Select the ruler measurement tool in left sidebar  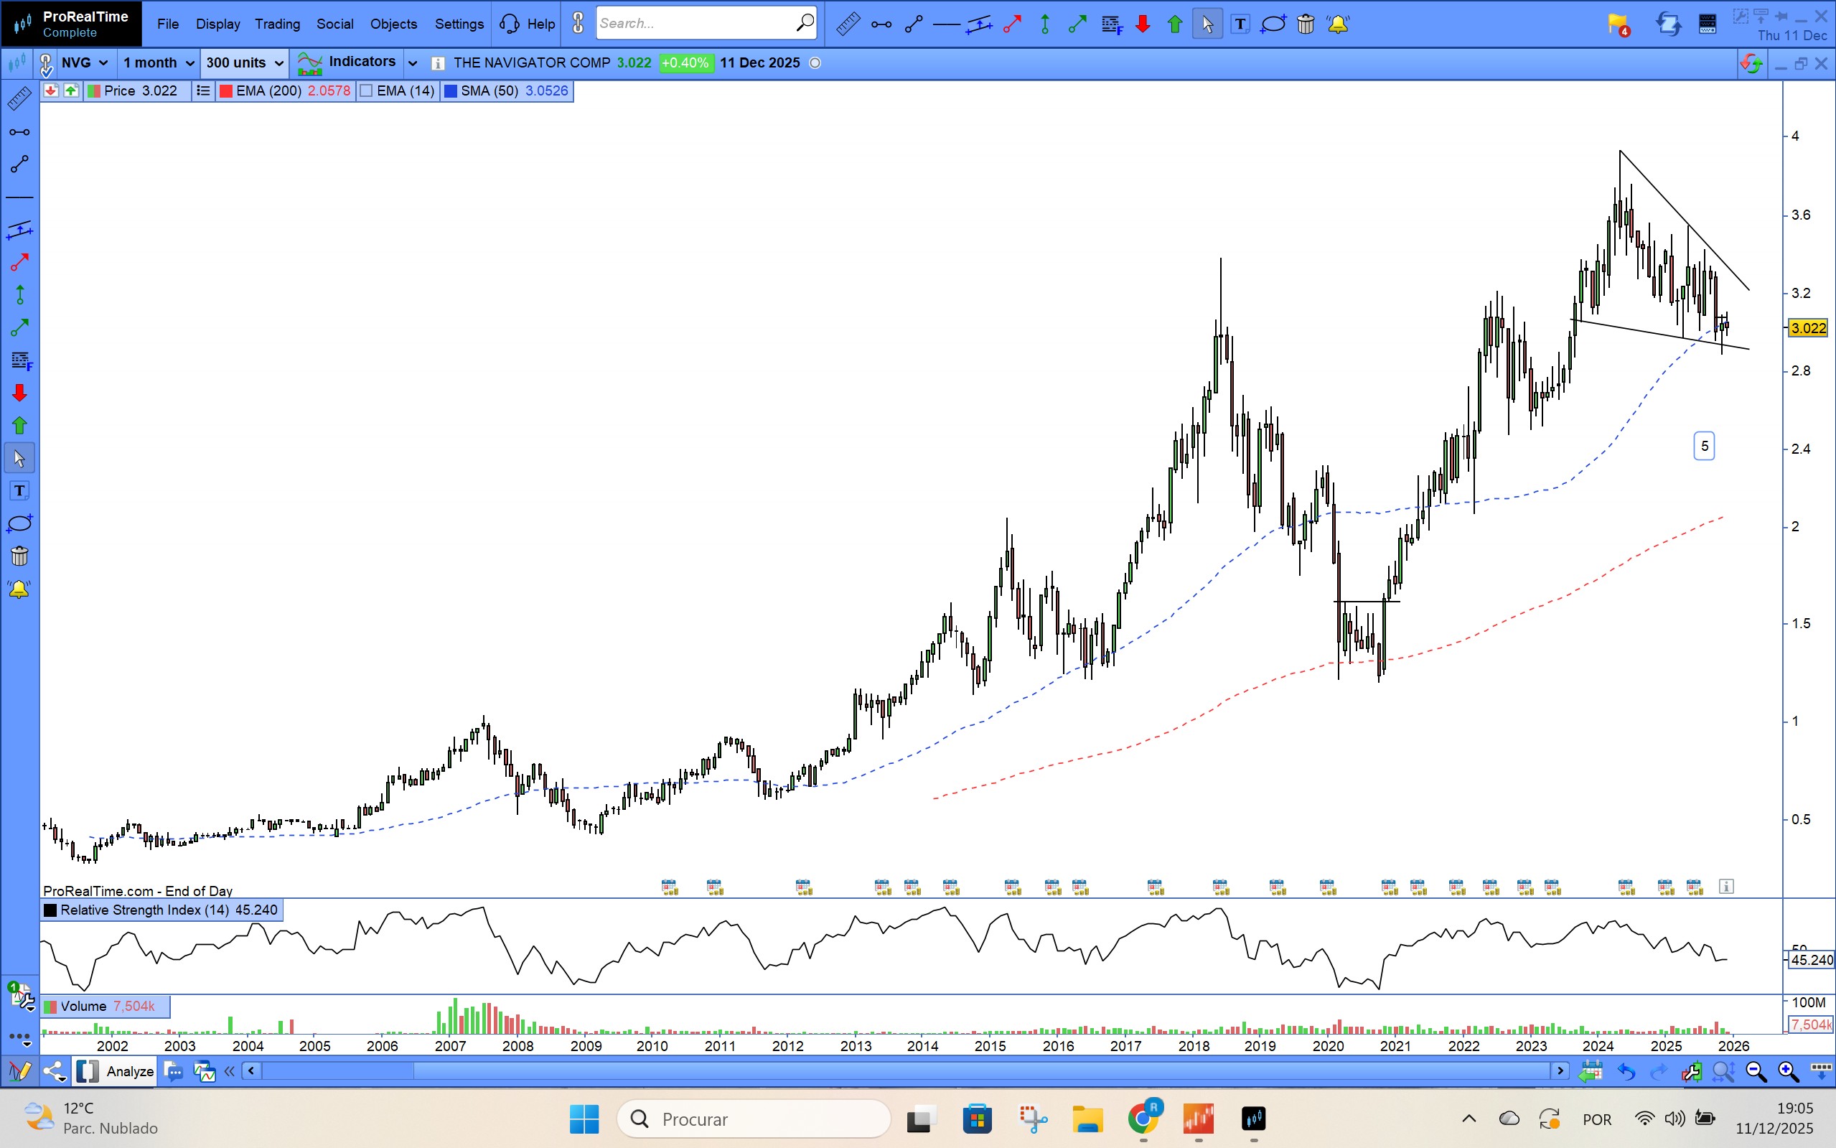pos(19,98)
